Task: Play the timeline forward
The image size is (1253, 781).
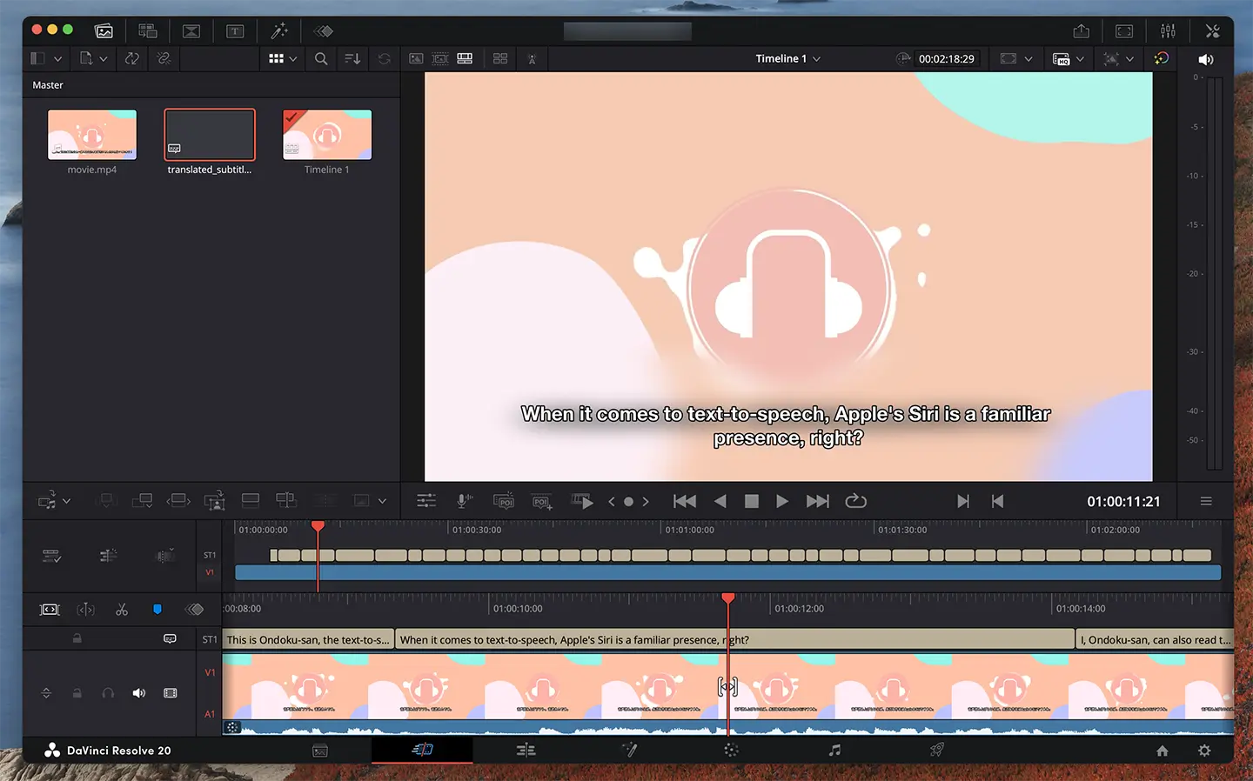Action: pos(782,501)
